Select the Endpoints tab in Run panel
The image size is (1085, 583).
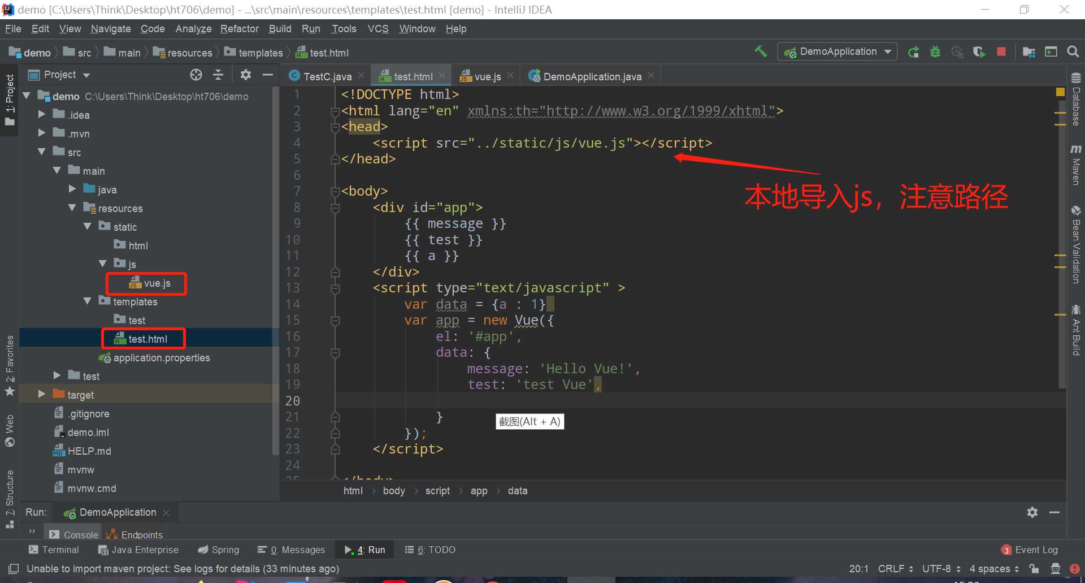pos(134,534)
